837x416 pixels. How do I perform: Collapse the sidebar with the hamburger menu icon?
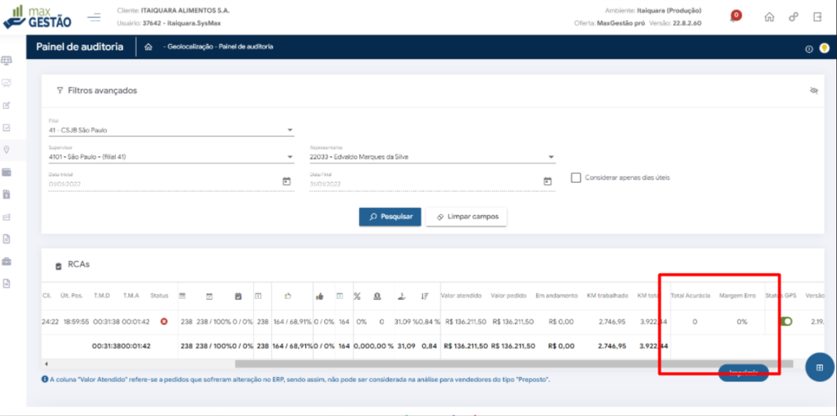click(x=94, y=17)
